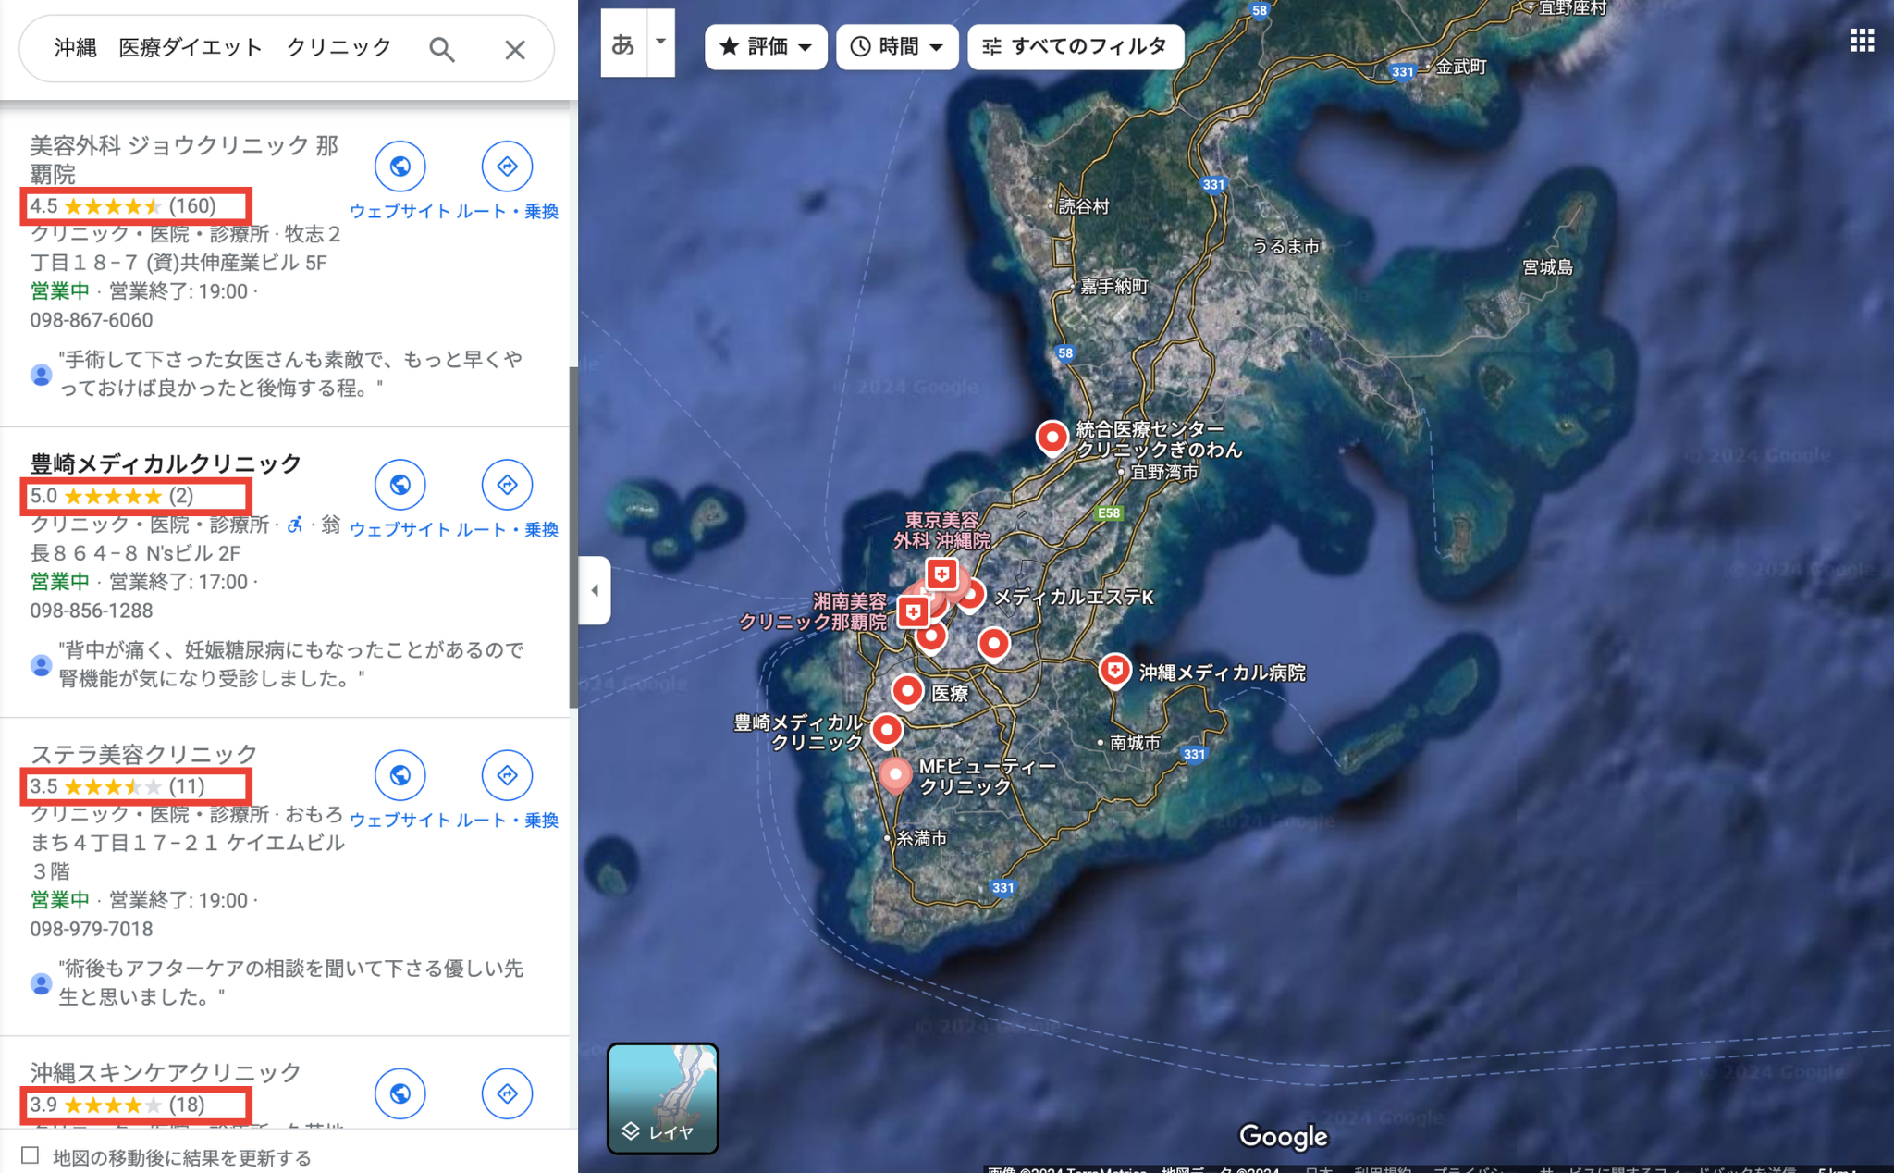
Task: Open the ステラ美容クリニック listing title
Action: (x=144, y=754)
